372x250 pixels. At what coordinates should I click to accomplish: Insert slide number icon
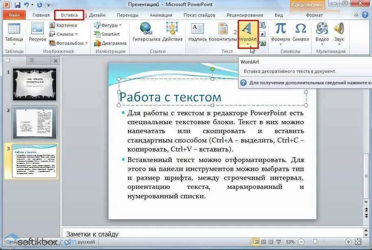point(263,34)
